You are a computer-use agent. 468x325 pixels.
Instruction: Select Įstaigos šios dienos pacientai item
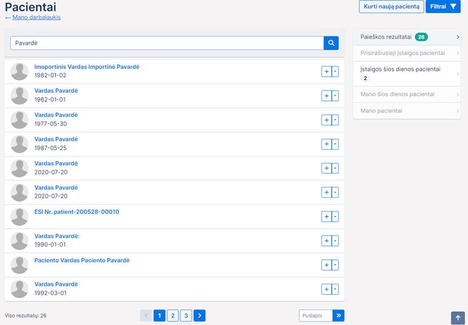[x=407, y=73]
